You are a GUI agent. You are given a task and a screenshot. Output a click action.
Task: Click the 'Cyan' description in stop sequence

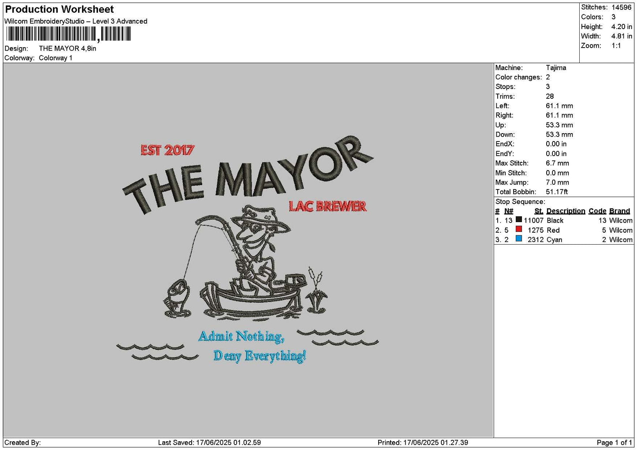555,240
